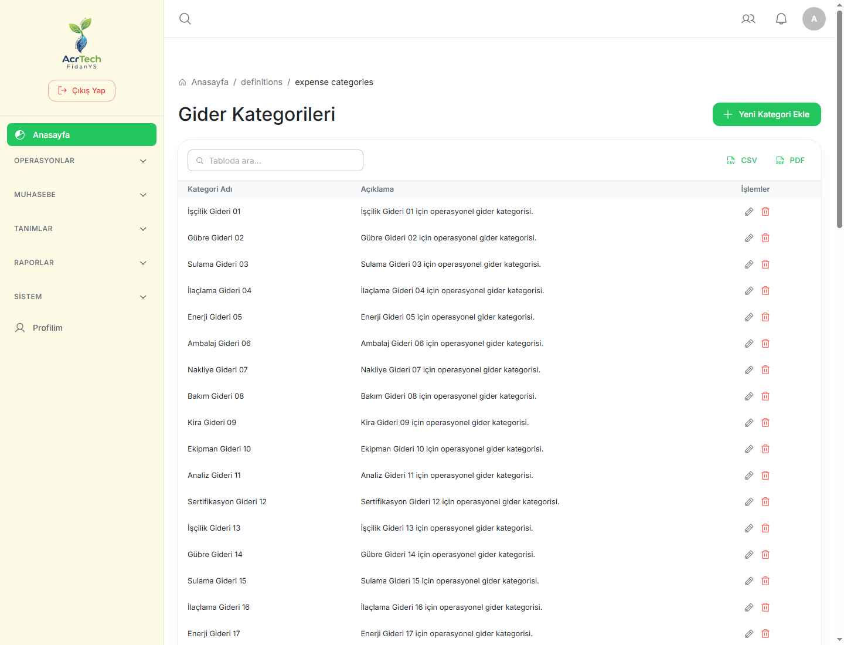Image resolution: width=844 pixels, height=645 pixels.
Task: Delete Nakliye Gideri 07 category
Action: pyautogui.click(x=765, y=370)
